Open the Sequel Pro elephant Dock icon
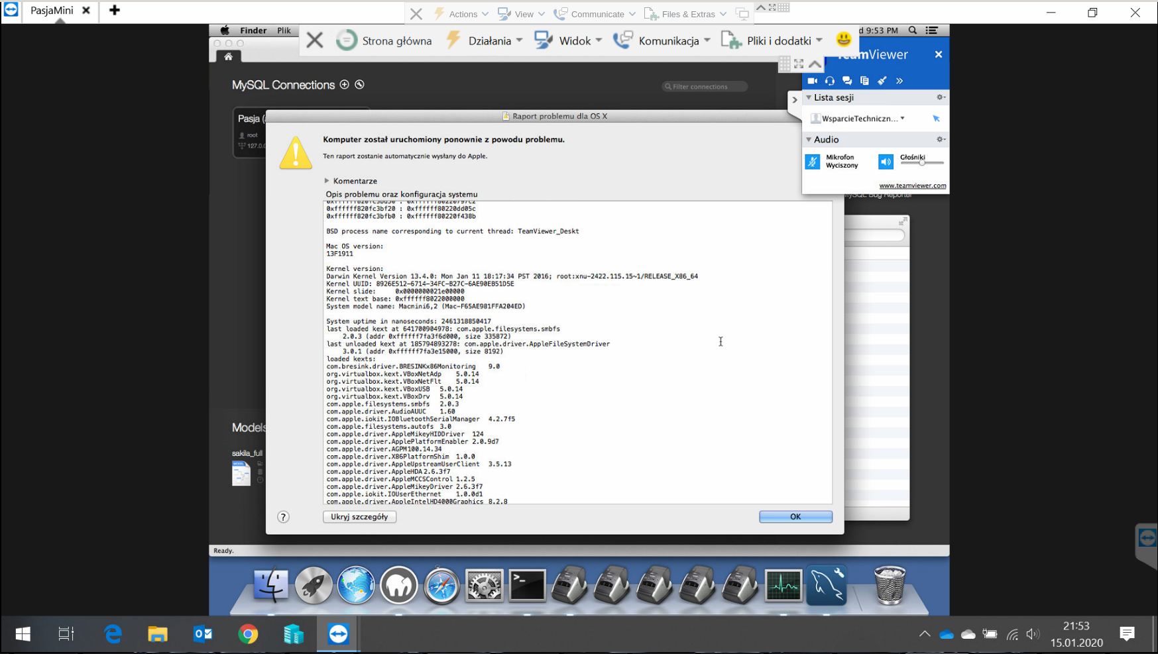The width and height of the screenshot is (1158, 654). (x=398, y=586)
